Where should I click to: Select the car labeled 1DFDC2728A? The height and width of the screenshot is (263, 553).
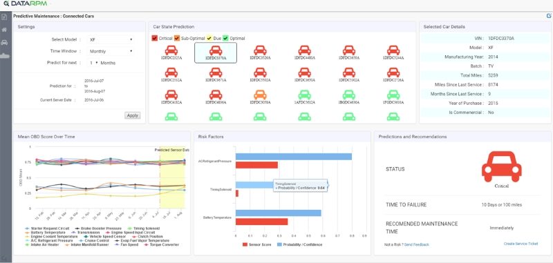393,75
